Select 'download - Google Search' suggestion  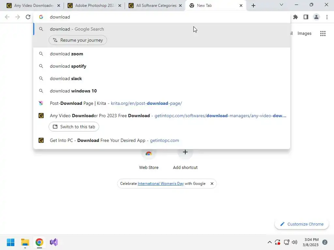pyautogui.click(x=162, y=29)
